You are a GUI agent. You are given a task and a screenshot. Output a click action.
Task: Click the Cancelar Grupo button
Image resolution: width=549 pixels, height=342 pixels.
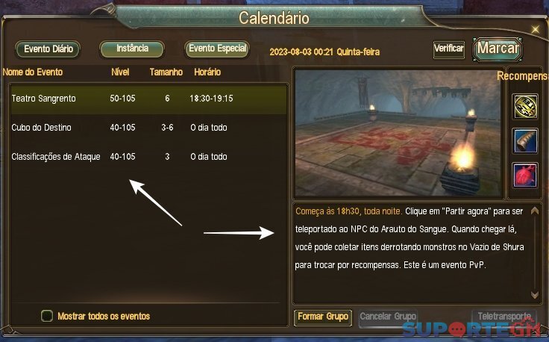(388, 317)
